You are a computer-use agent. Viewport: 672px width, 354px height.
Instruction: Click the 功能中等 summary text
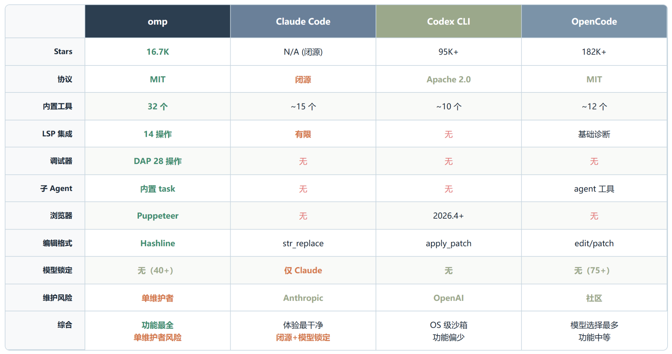594,338
